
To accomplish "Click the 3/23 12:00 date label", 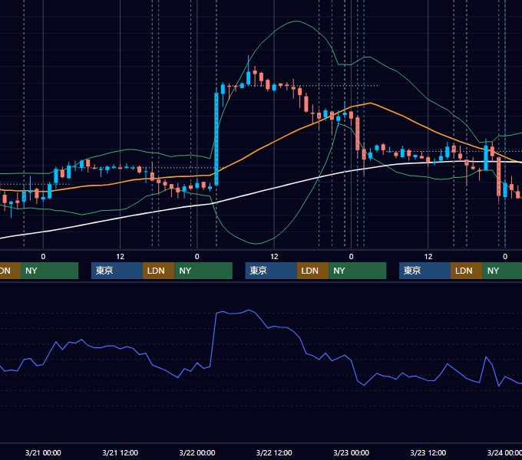I will tap(428, 452).
